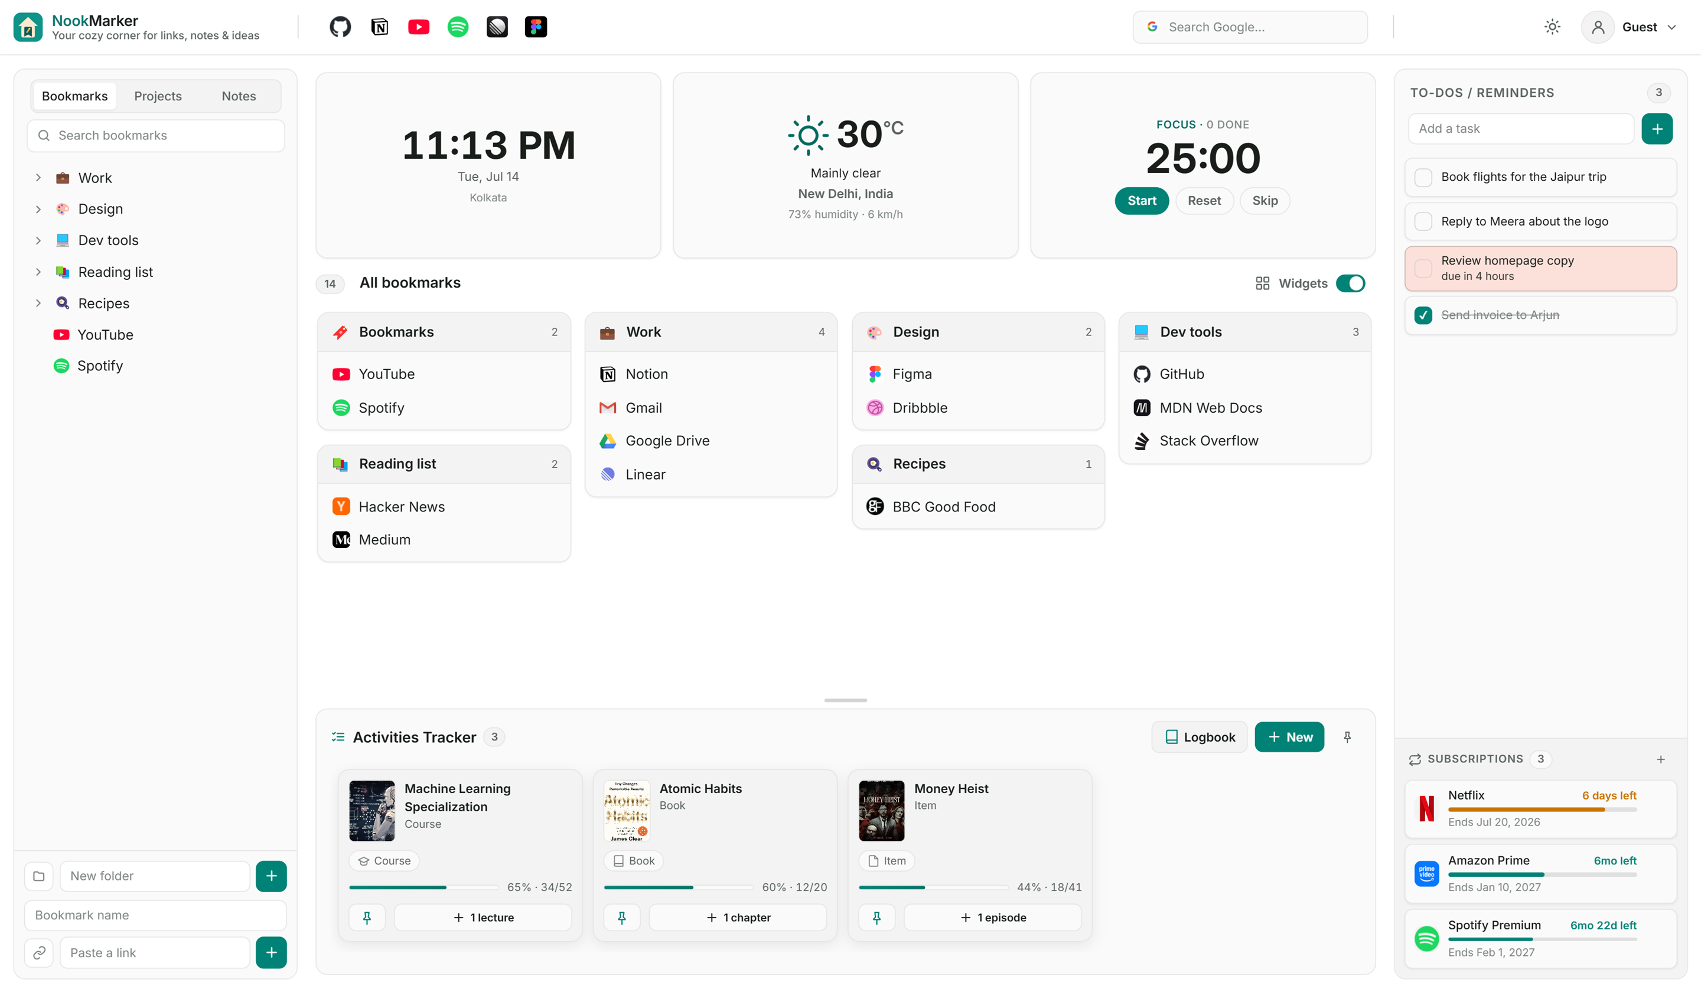Open the Figma shortcut in top bar
The image size is (1701, 992).
[536, 27]
